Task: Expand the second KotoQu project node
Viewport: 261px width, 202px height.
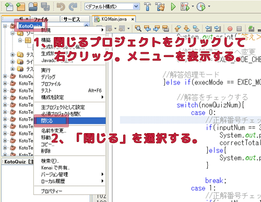Action: pos(5,76)
